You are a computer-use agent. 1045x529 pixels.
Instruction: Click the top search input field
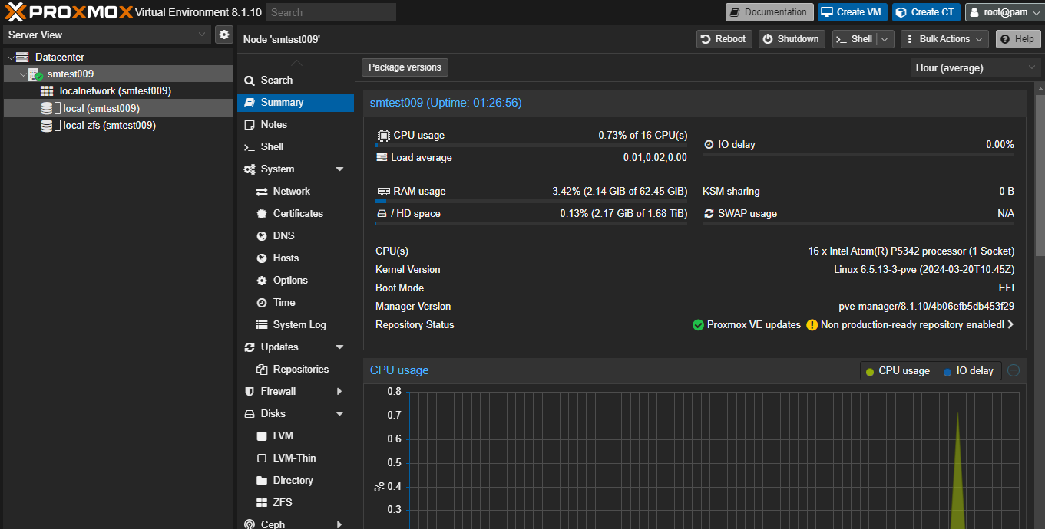click(331, 12)
